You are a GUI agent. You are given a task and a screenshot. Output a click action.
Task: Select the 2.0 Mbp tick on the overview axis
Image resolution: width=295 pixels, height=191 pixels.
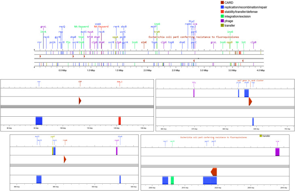pos(147,70)
